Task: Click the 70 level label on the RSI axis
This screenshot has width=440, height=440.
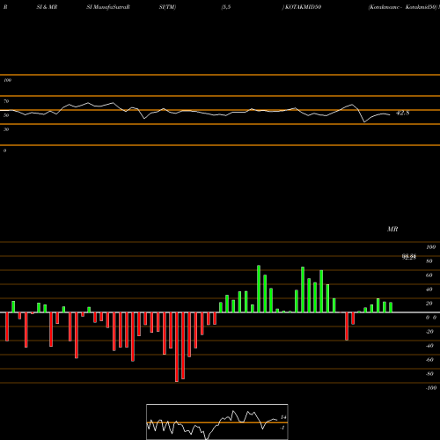Action: (6, 101)
